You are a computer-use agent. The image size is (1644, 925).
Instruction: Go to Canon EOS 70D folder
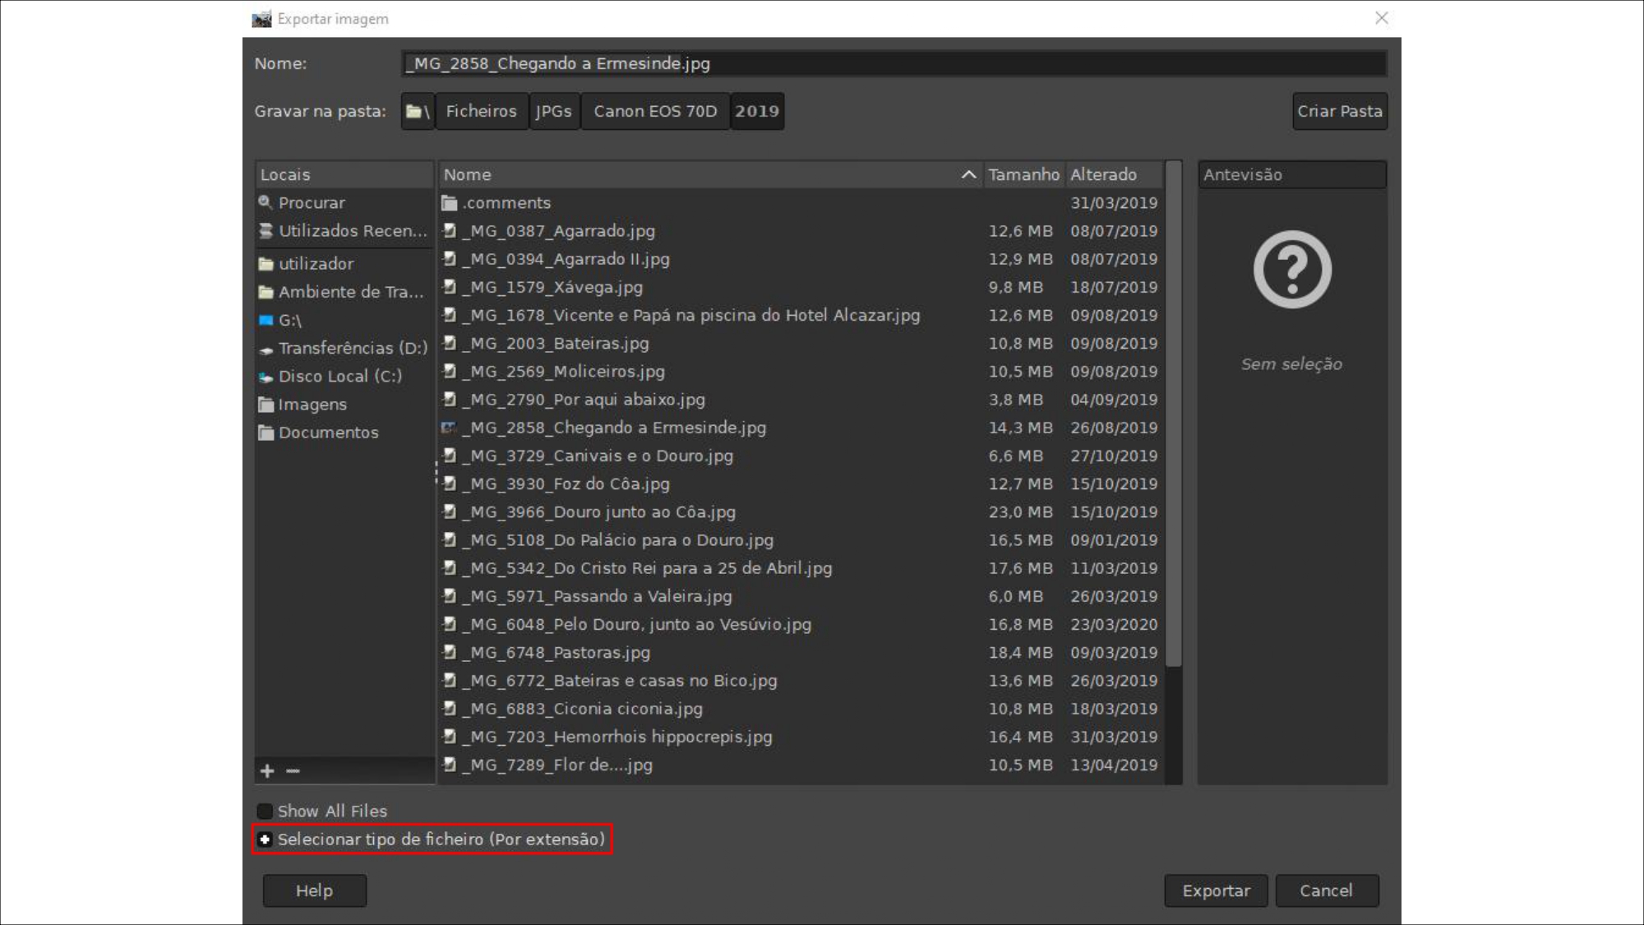pos(655,111)
